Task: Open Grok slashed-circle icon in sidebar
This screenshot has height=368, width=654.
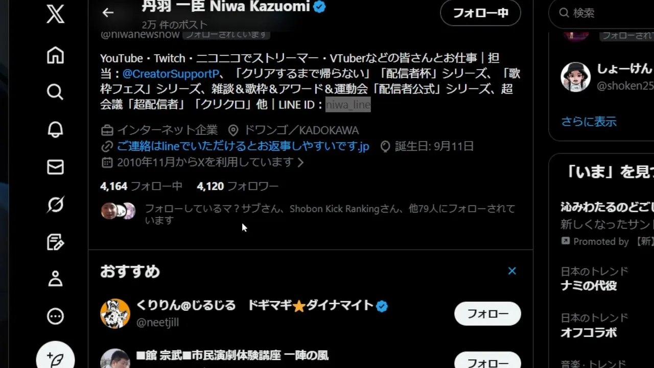Action: [x=55, y=205]
